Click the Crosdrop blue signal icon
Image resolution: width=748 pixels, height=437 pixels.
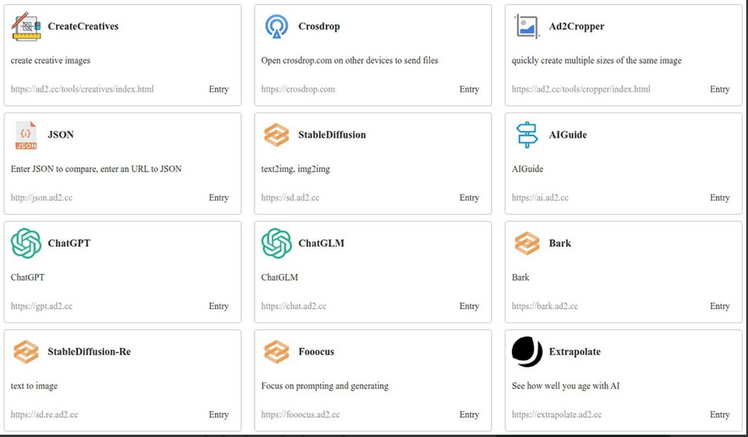pyautogui.click(x=277, y=27)
